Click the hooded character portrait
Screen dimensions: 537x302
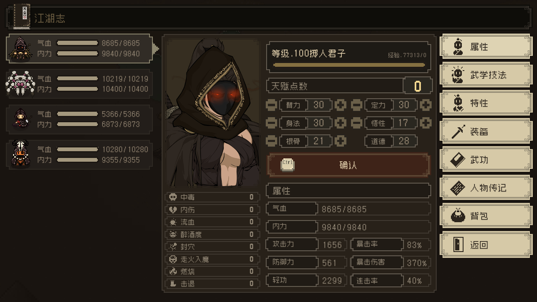pos(212,113)
